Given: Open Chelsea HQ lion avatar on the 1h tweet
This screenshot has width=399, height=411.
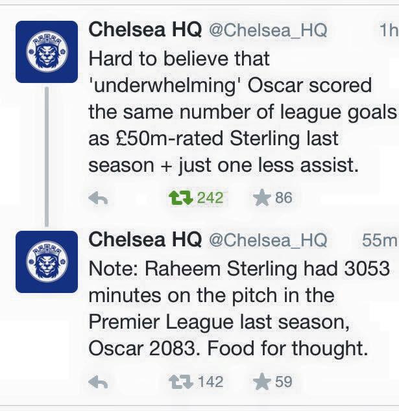Looking at the screenshot, I should coord(47,52).
